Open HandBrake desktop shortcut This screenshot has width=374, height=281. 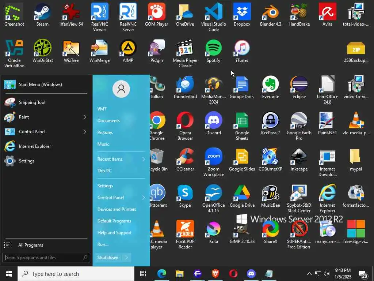(299, 14)
